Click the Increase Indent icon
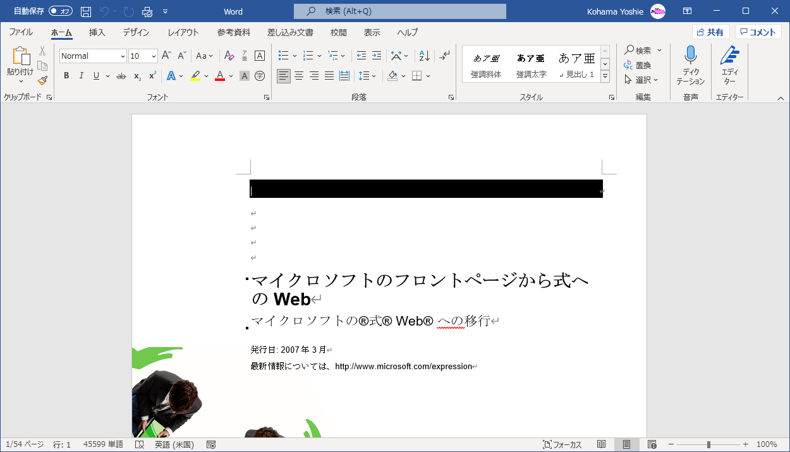790x452 pixels. [x=377, y=56]
